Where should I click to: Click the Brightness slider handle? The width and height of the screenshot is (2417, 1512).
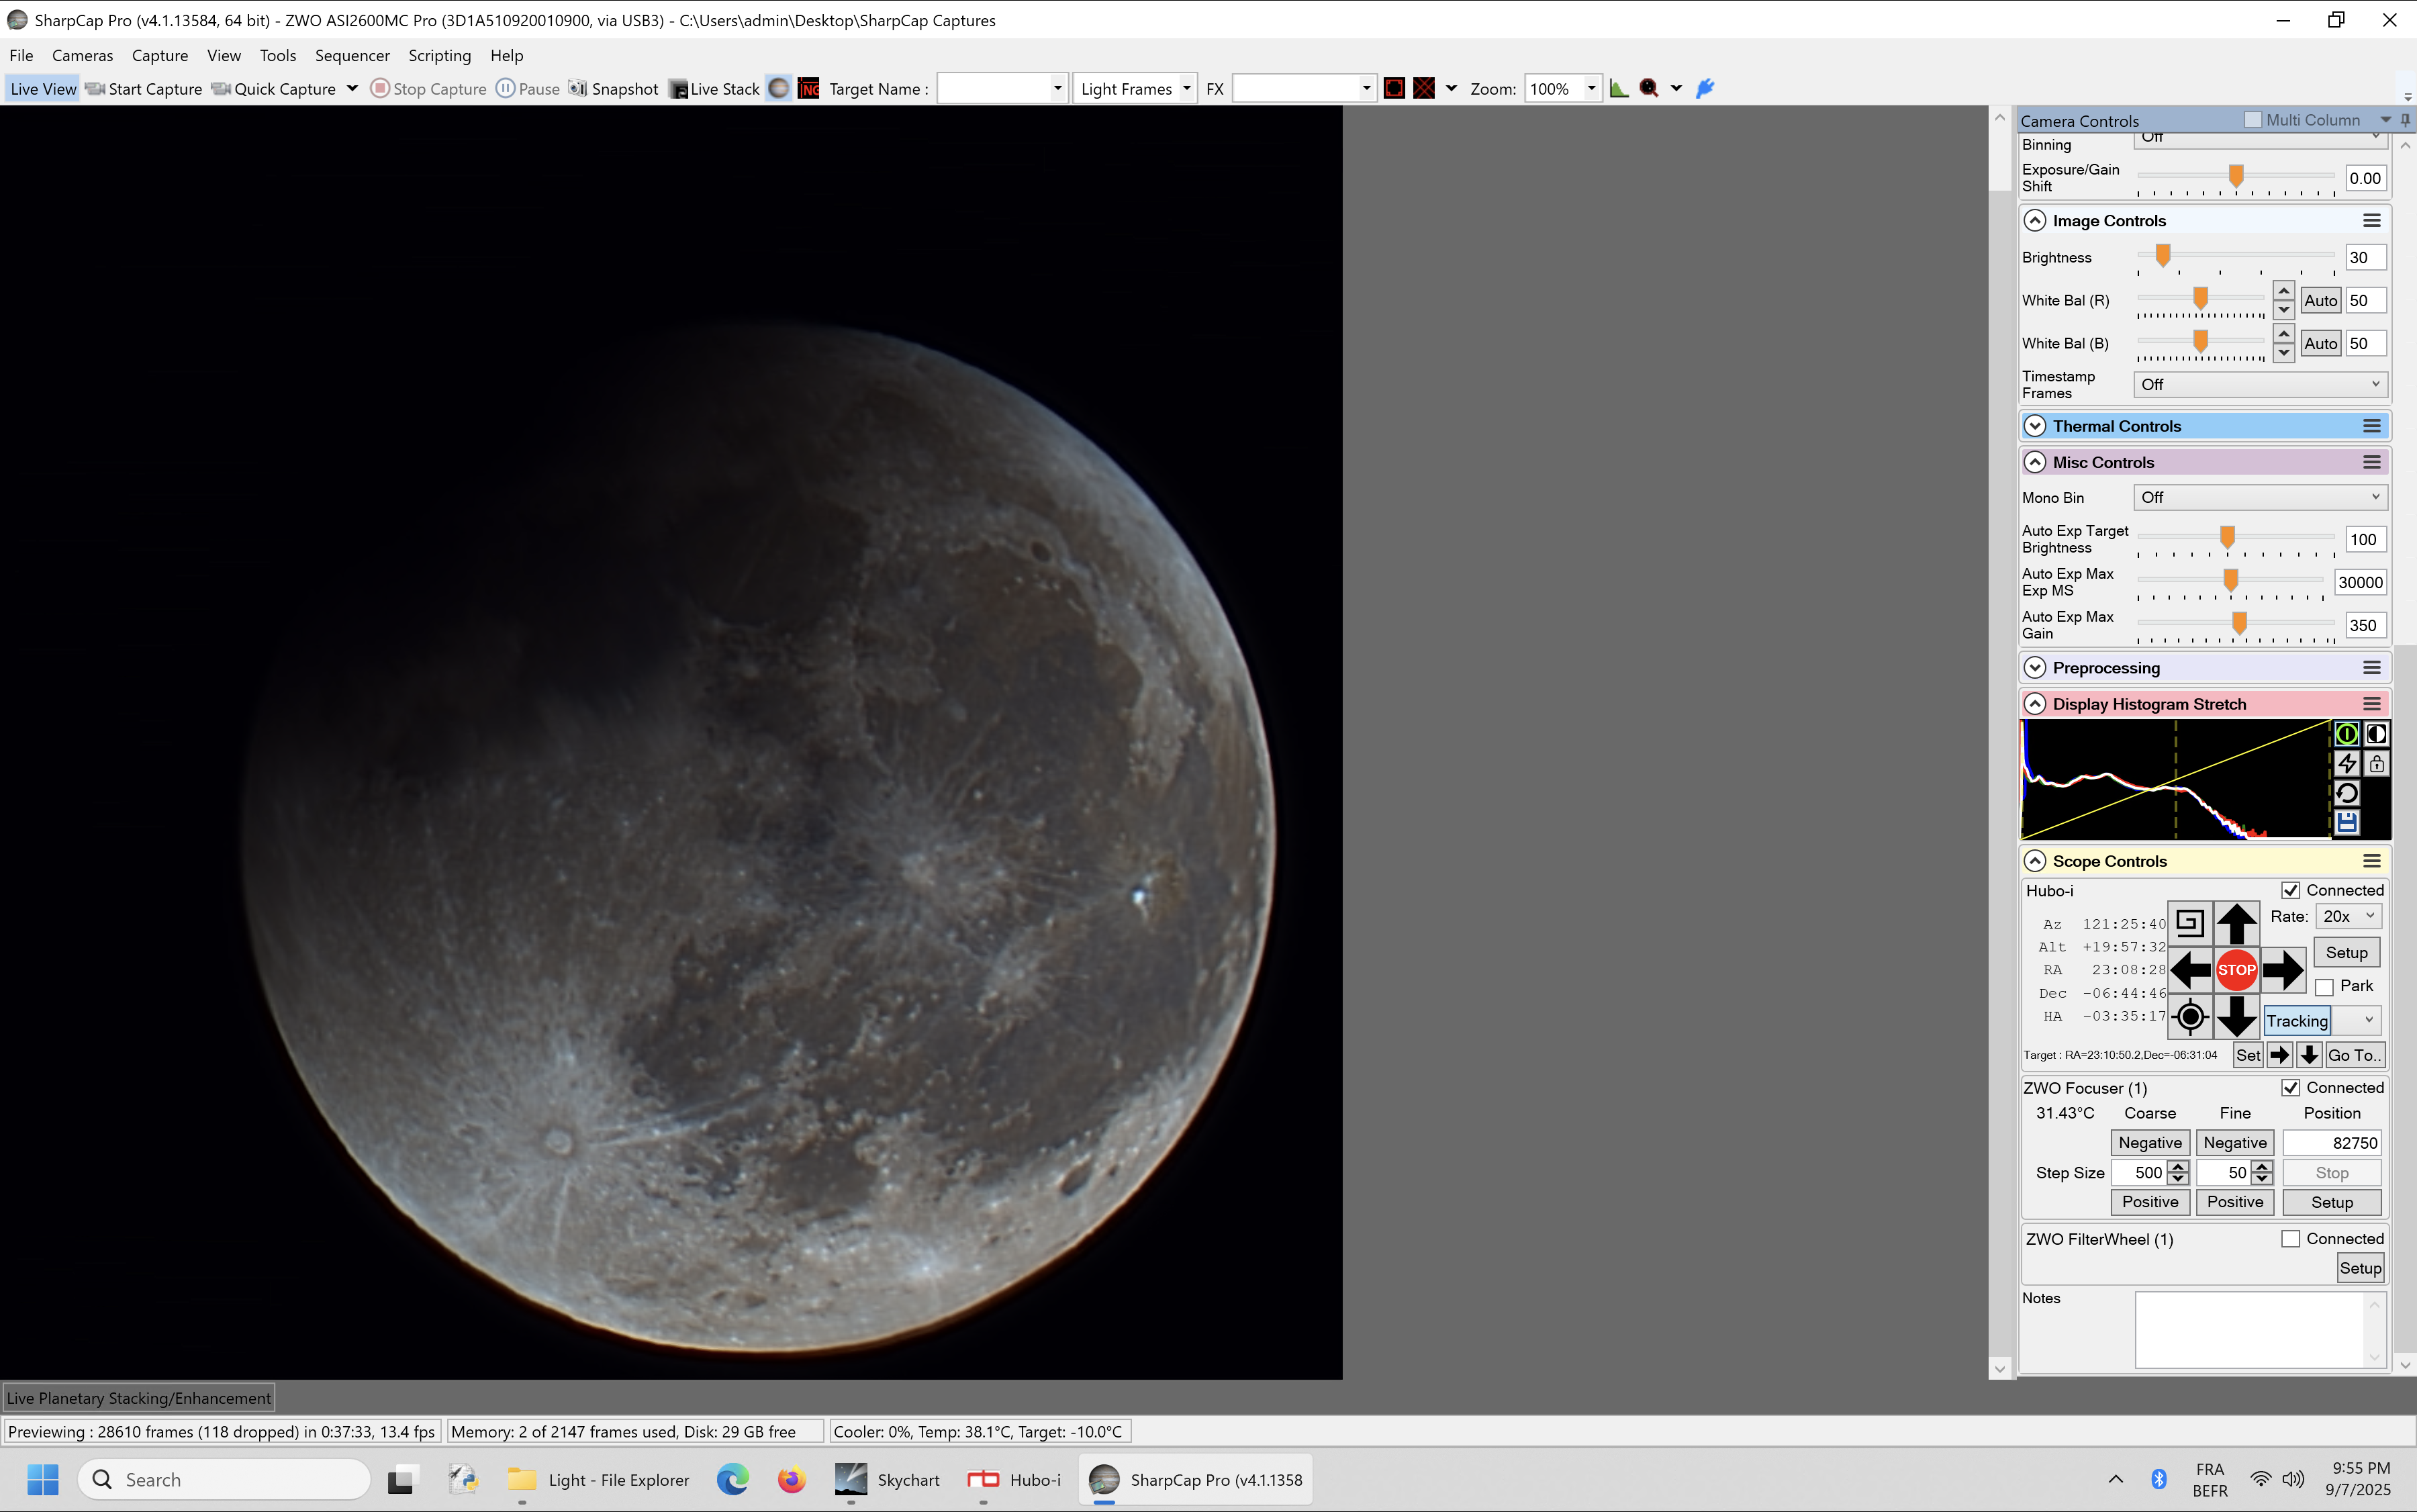tap(2162, 255)
